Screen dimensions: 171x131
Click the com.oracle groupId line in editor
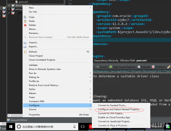click(122, 16)
